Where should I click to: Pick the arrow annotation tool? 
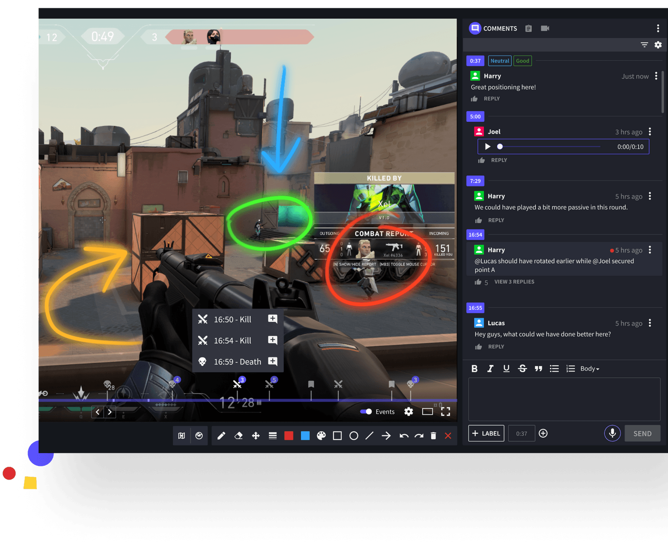[x=386, y=436]
